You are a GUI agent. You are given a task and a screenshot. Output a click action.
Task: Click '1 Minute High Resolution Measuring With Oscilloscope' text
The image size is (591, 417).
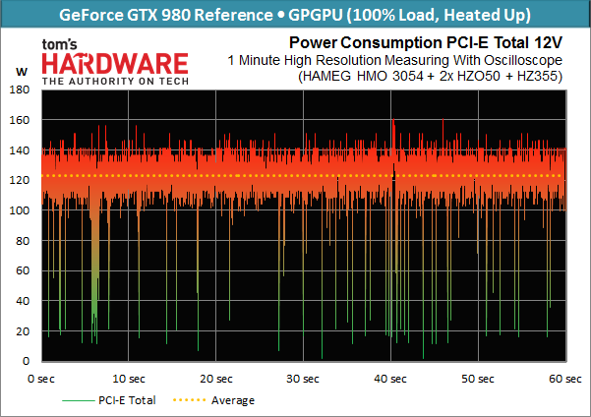[394, 60]
